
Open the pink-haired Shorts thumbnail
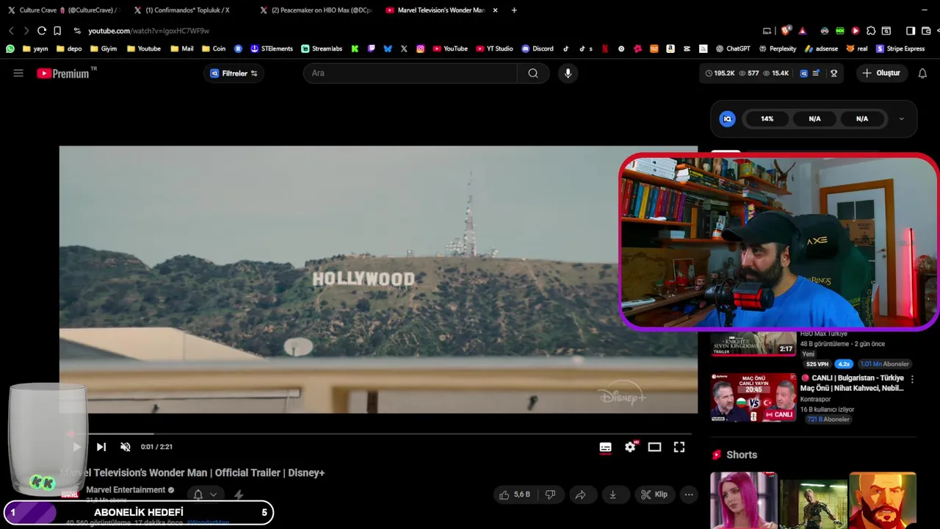tap(743, 500)
